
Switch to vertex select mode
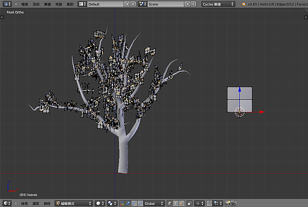[169, 203]
